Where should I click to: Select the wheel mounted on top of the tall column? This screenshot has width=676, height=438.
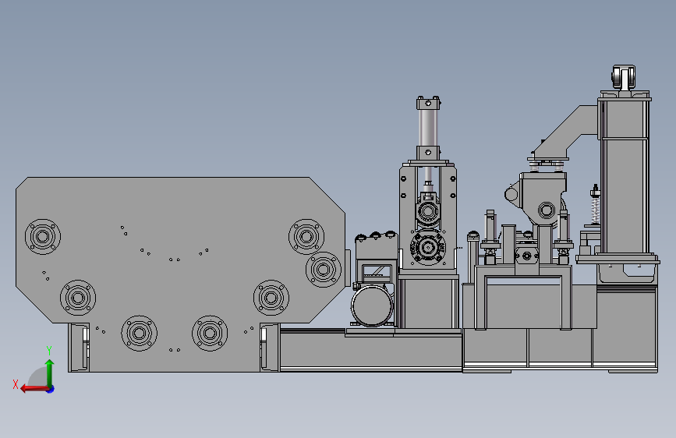(x=624, y=77)
